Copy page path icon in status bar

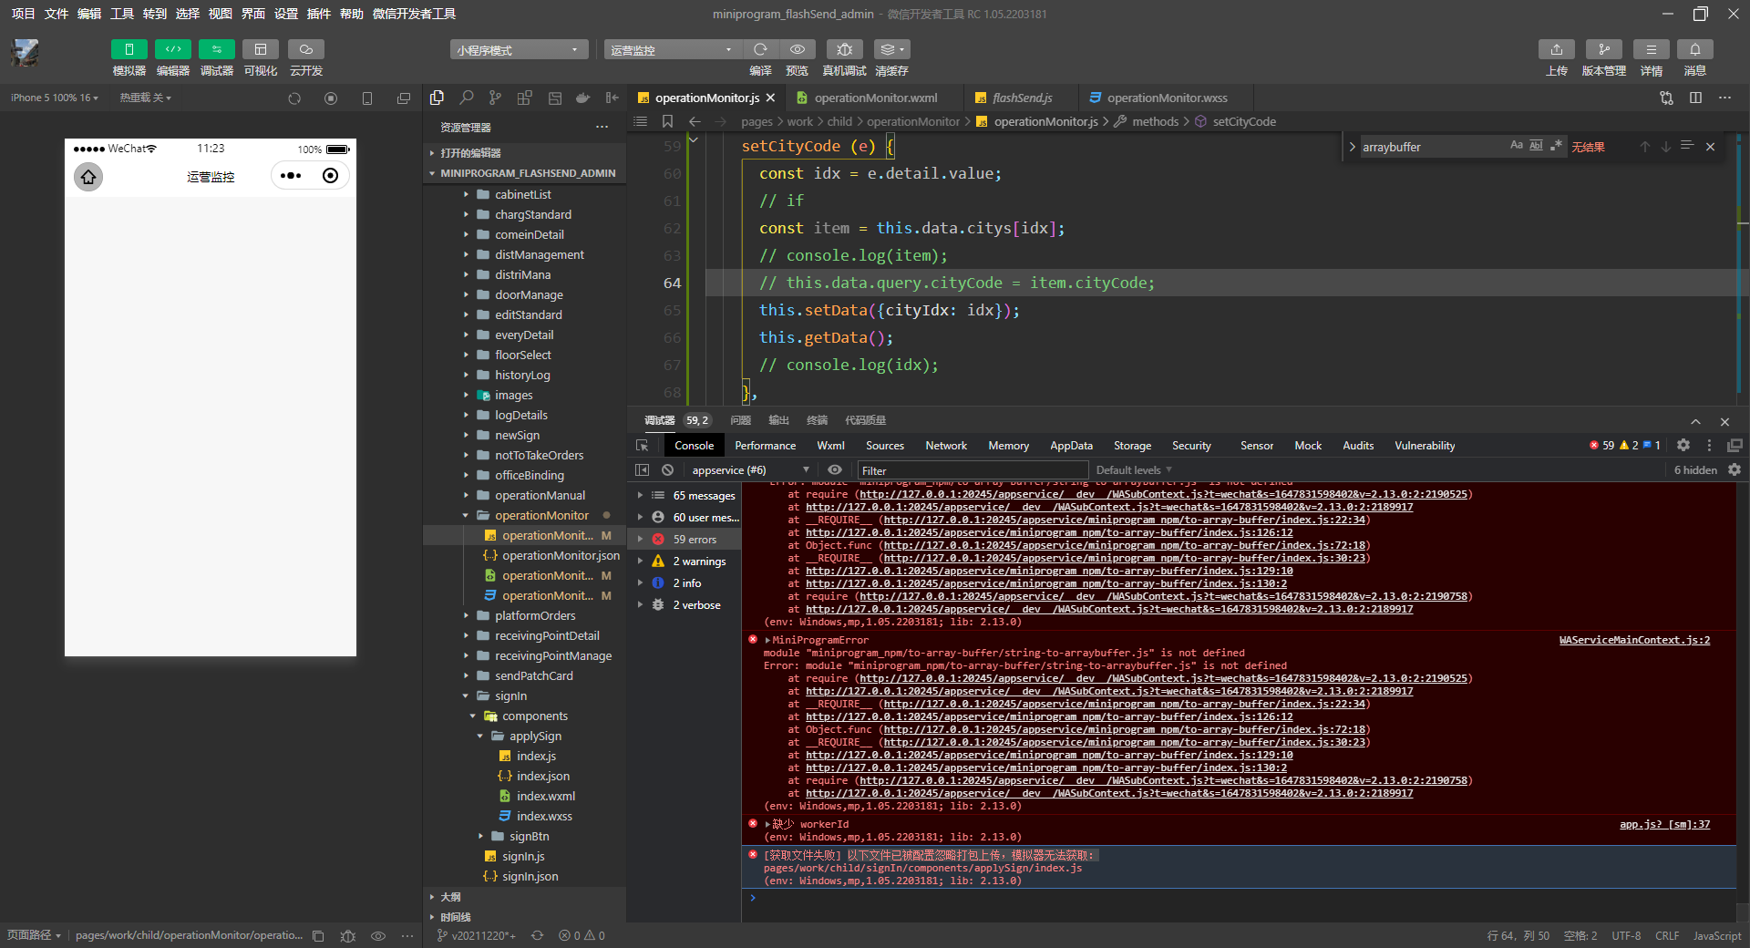(x=318, y=936)
